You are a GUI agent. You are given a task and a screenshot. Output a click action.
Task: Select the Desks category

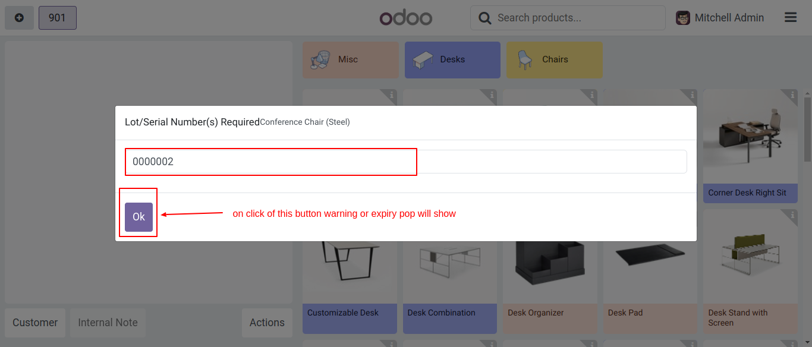click(452, 59)
